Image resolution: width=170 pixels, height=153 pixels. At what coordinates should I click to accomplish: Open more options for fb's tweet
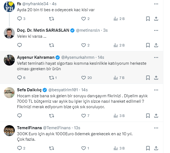point(156,4)
